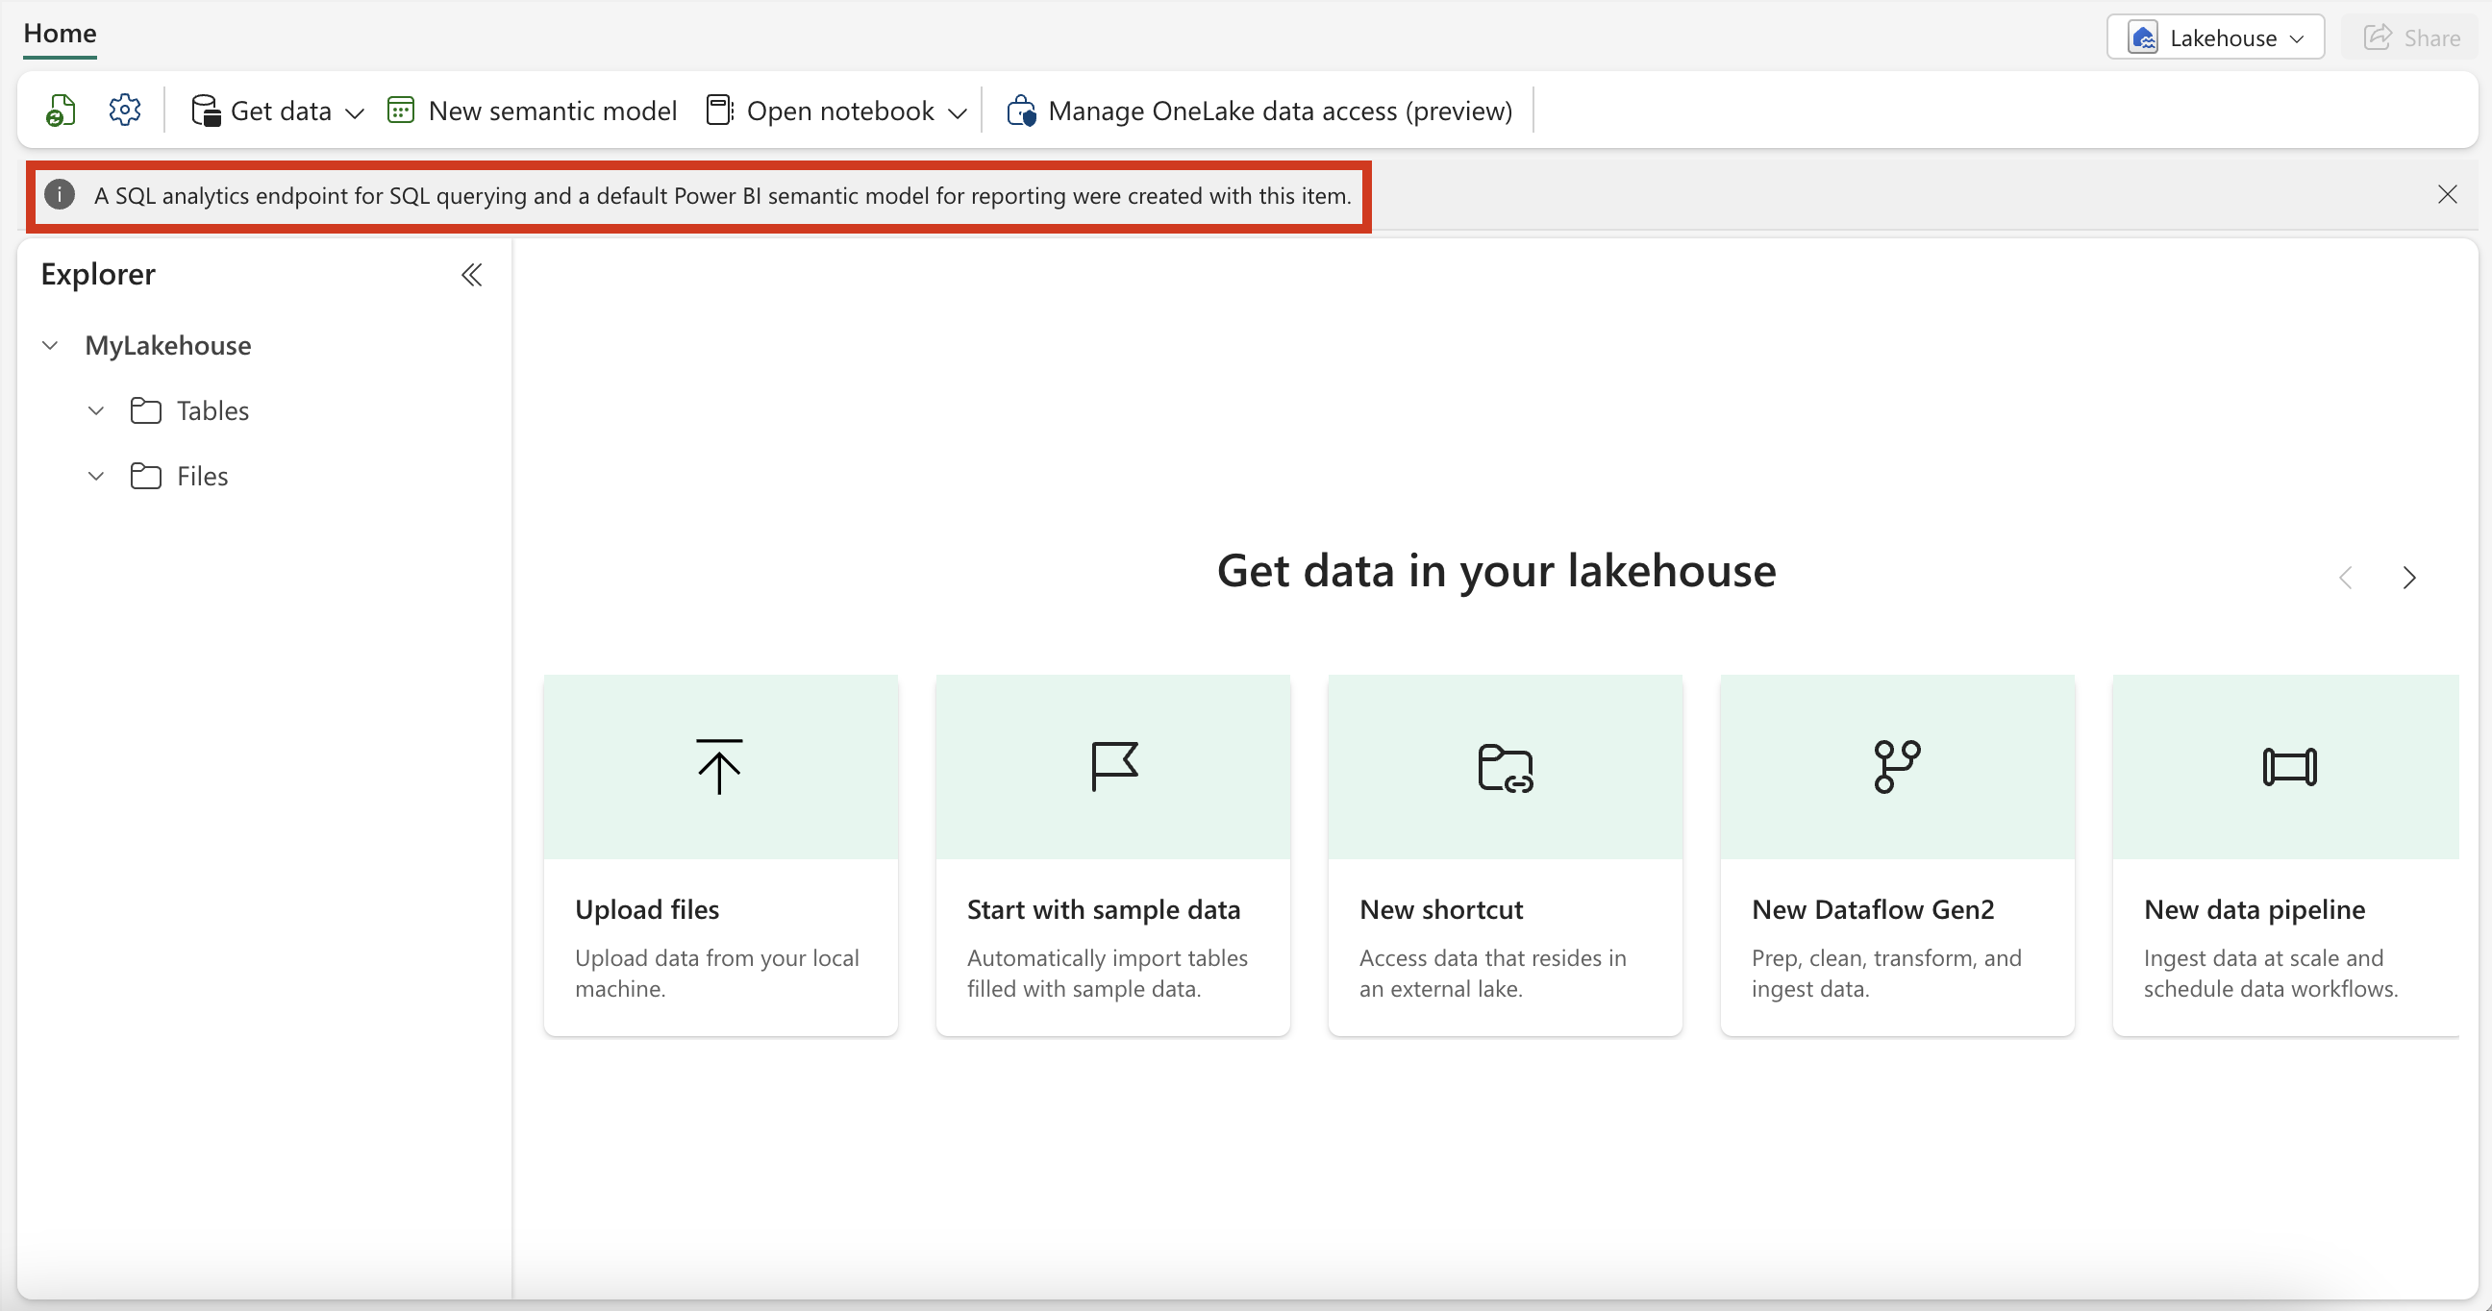Viewport: 2492px width, 1311px height.
Task: Collapse the Explorer pane
Action: click(x=471, y=275)
